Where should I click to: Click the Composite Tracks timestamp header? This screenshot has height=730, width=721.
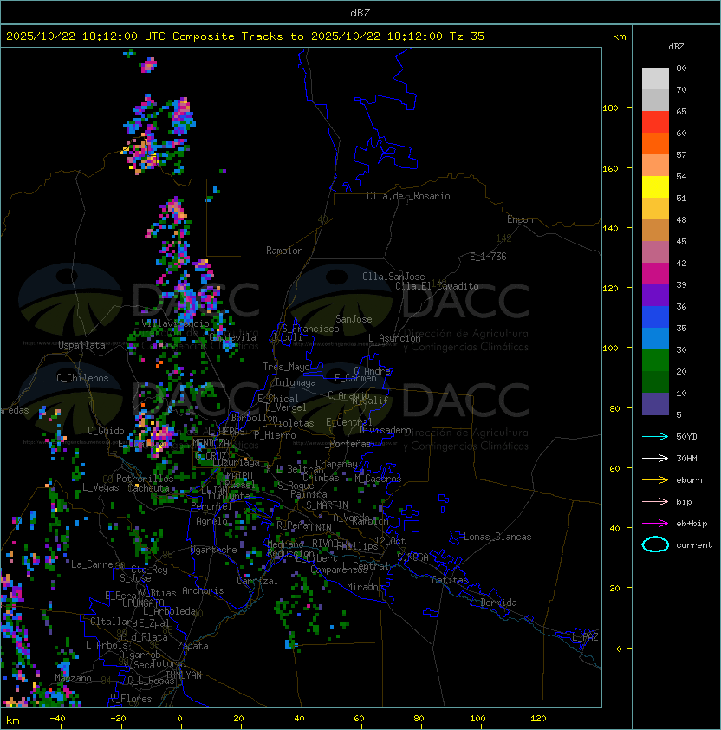click(245, 36)
